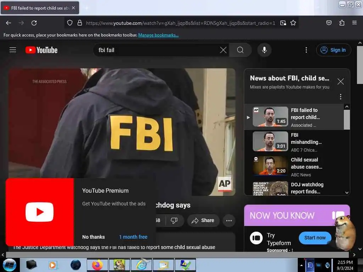Click the video player showing FBI jacket
Viewport: 363px width, 272px height.
[x=122, y=132]
